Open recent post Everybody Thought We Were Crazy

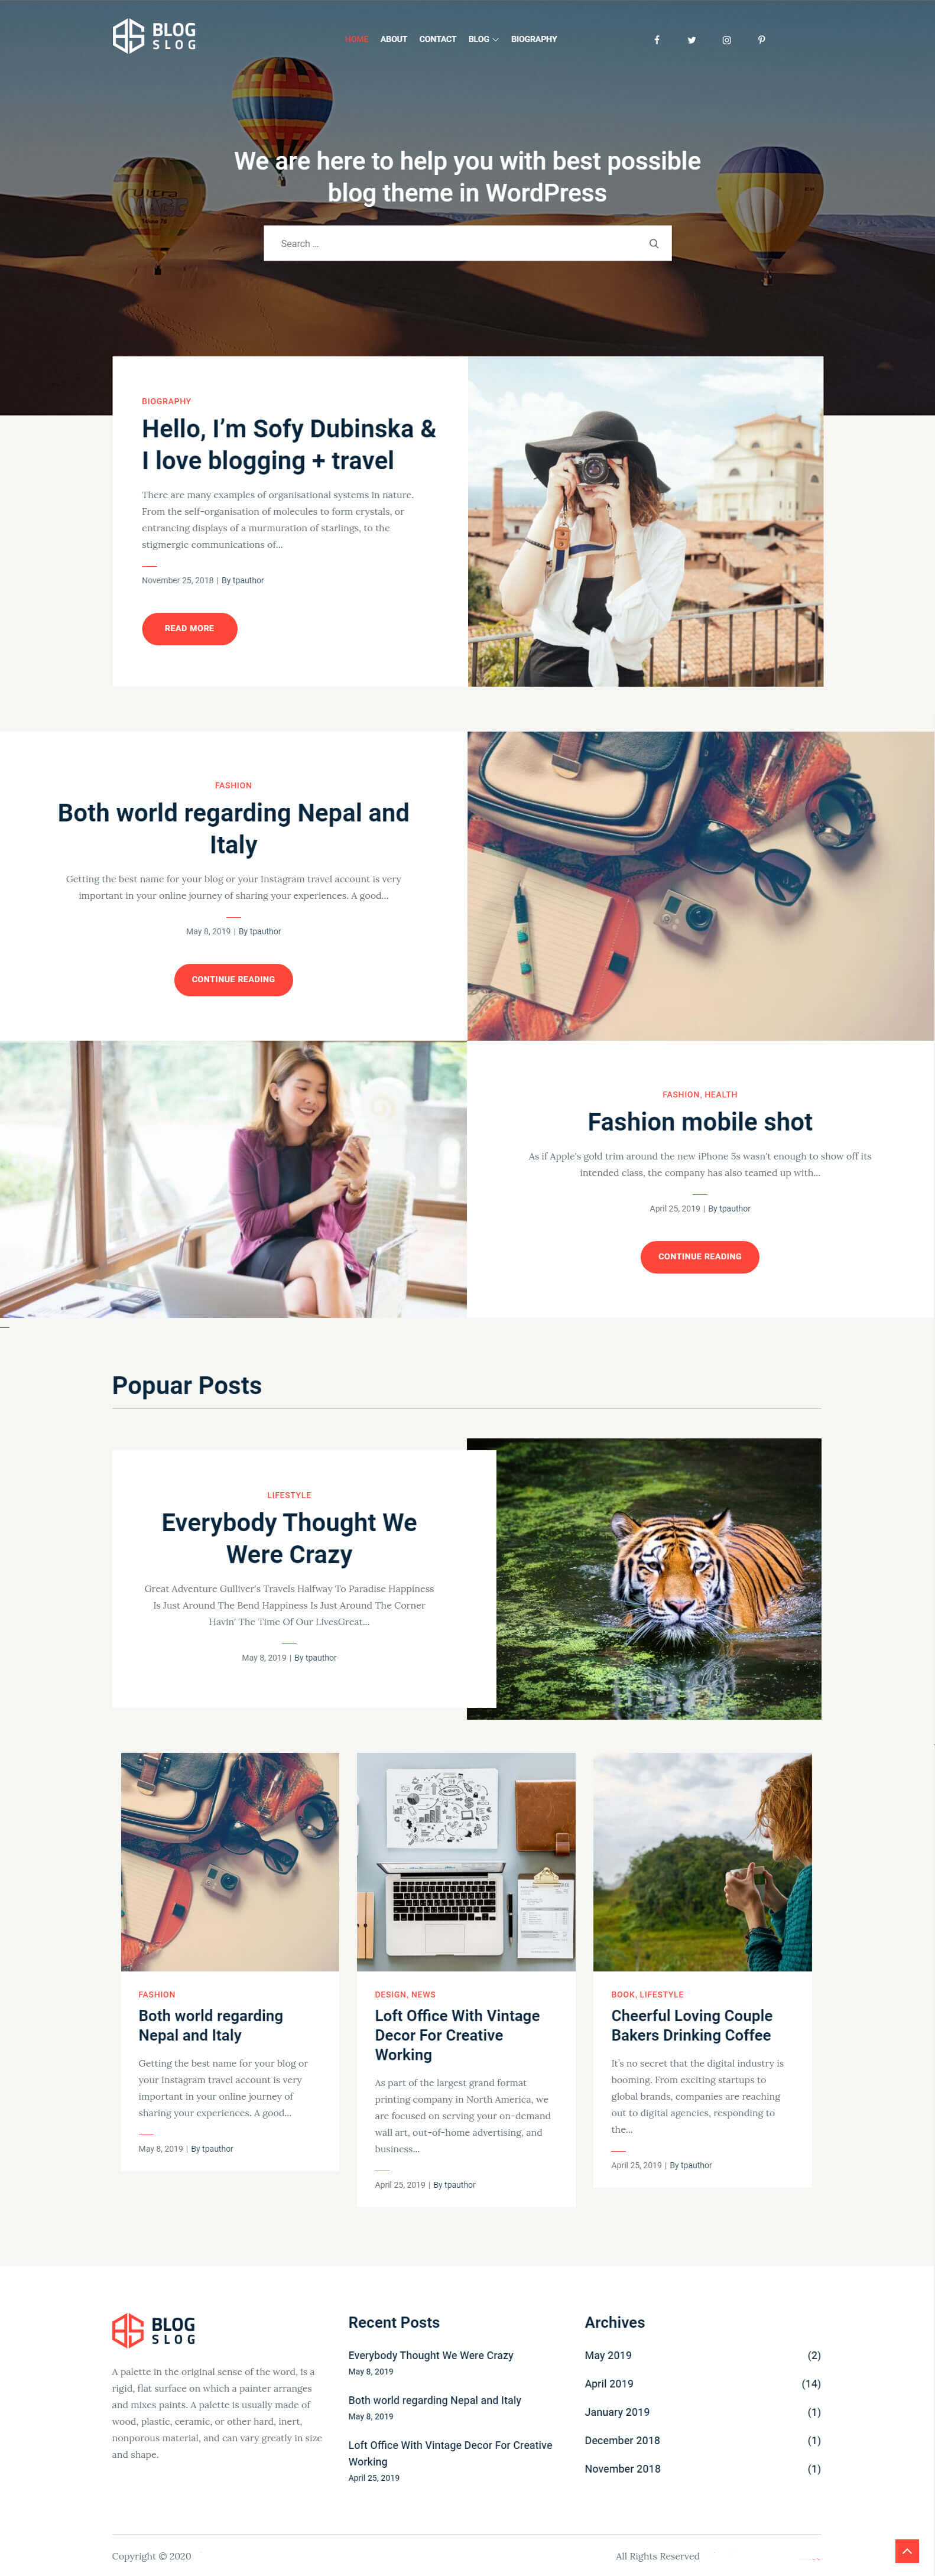[431, 2355]
